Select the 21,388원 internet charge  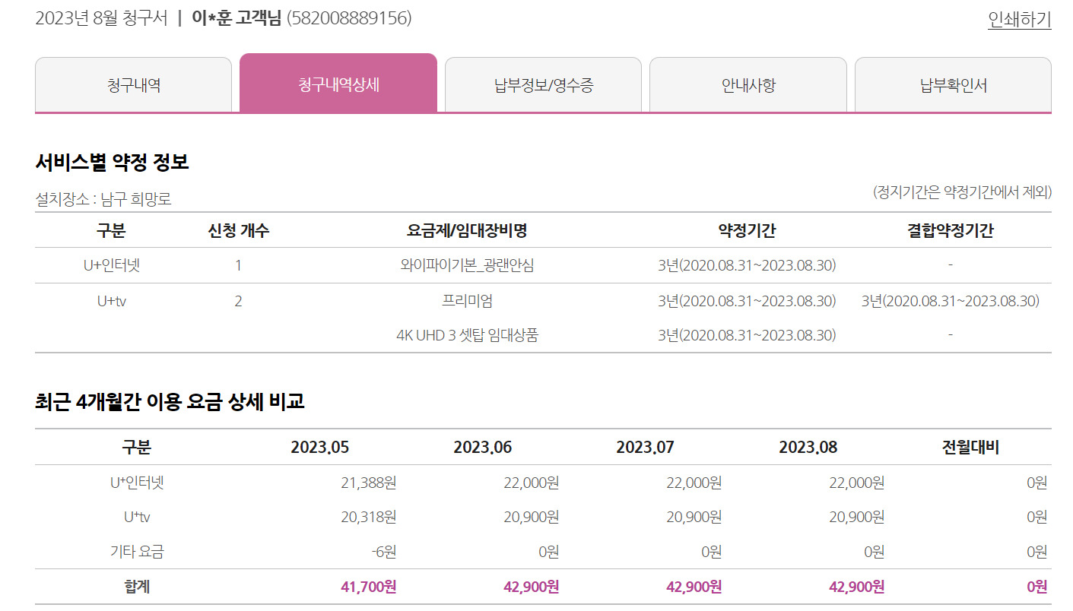(x=368, y=483)
